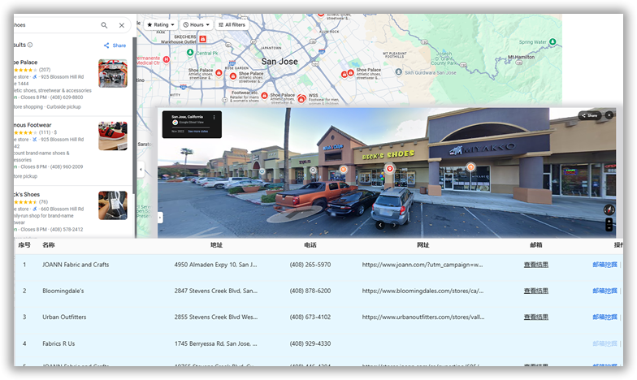Click the Permanente Medical Ctr hospital marker
The image size is (637, 380).
point(166,60)
